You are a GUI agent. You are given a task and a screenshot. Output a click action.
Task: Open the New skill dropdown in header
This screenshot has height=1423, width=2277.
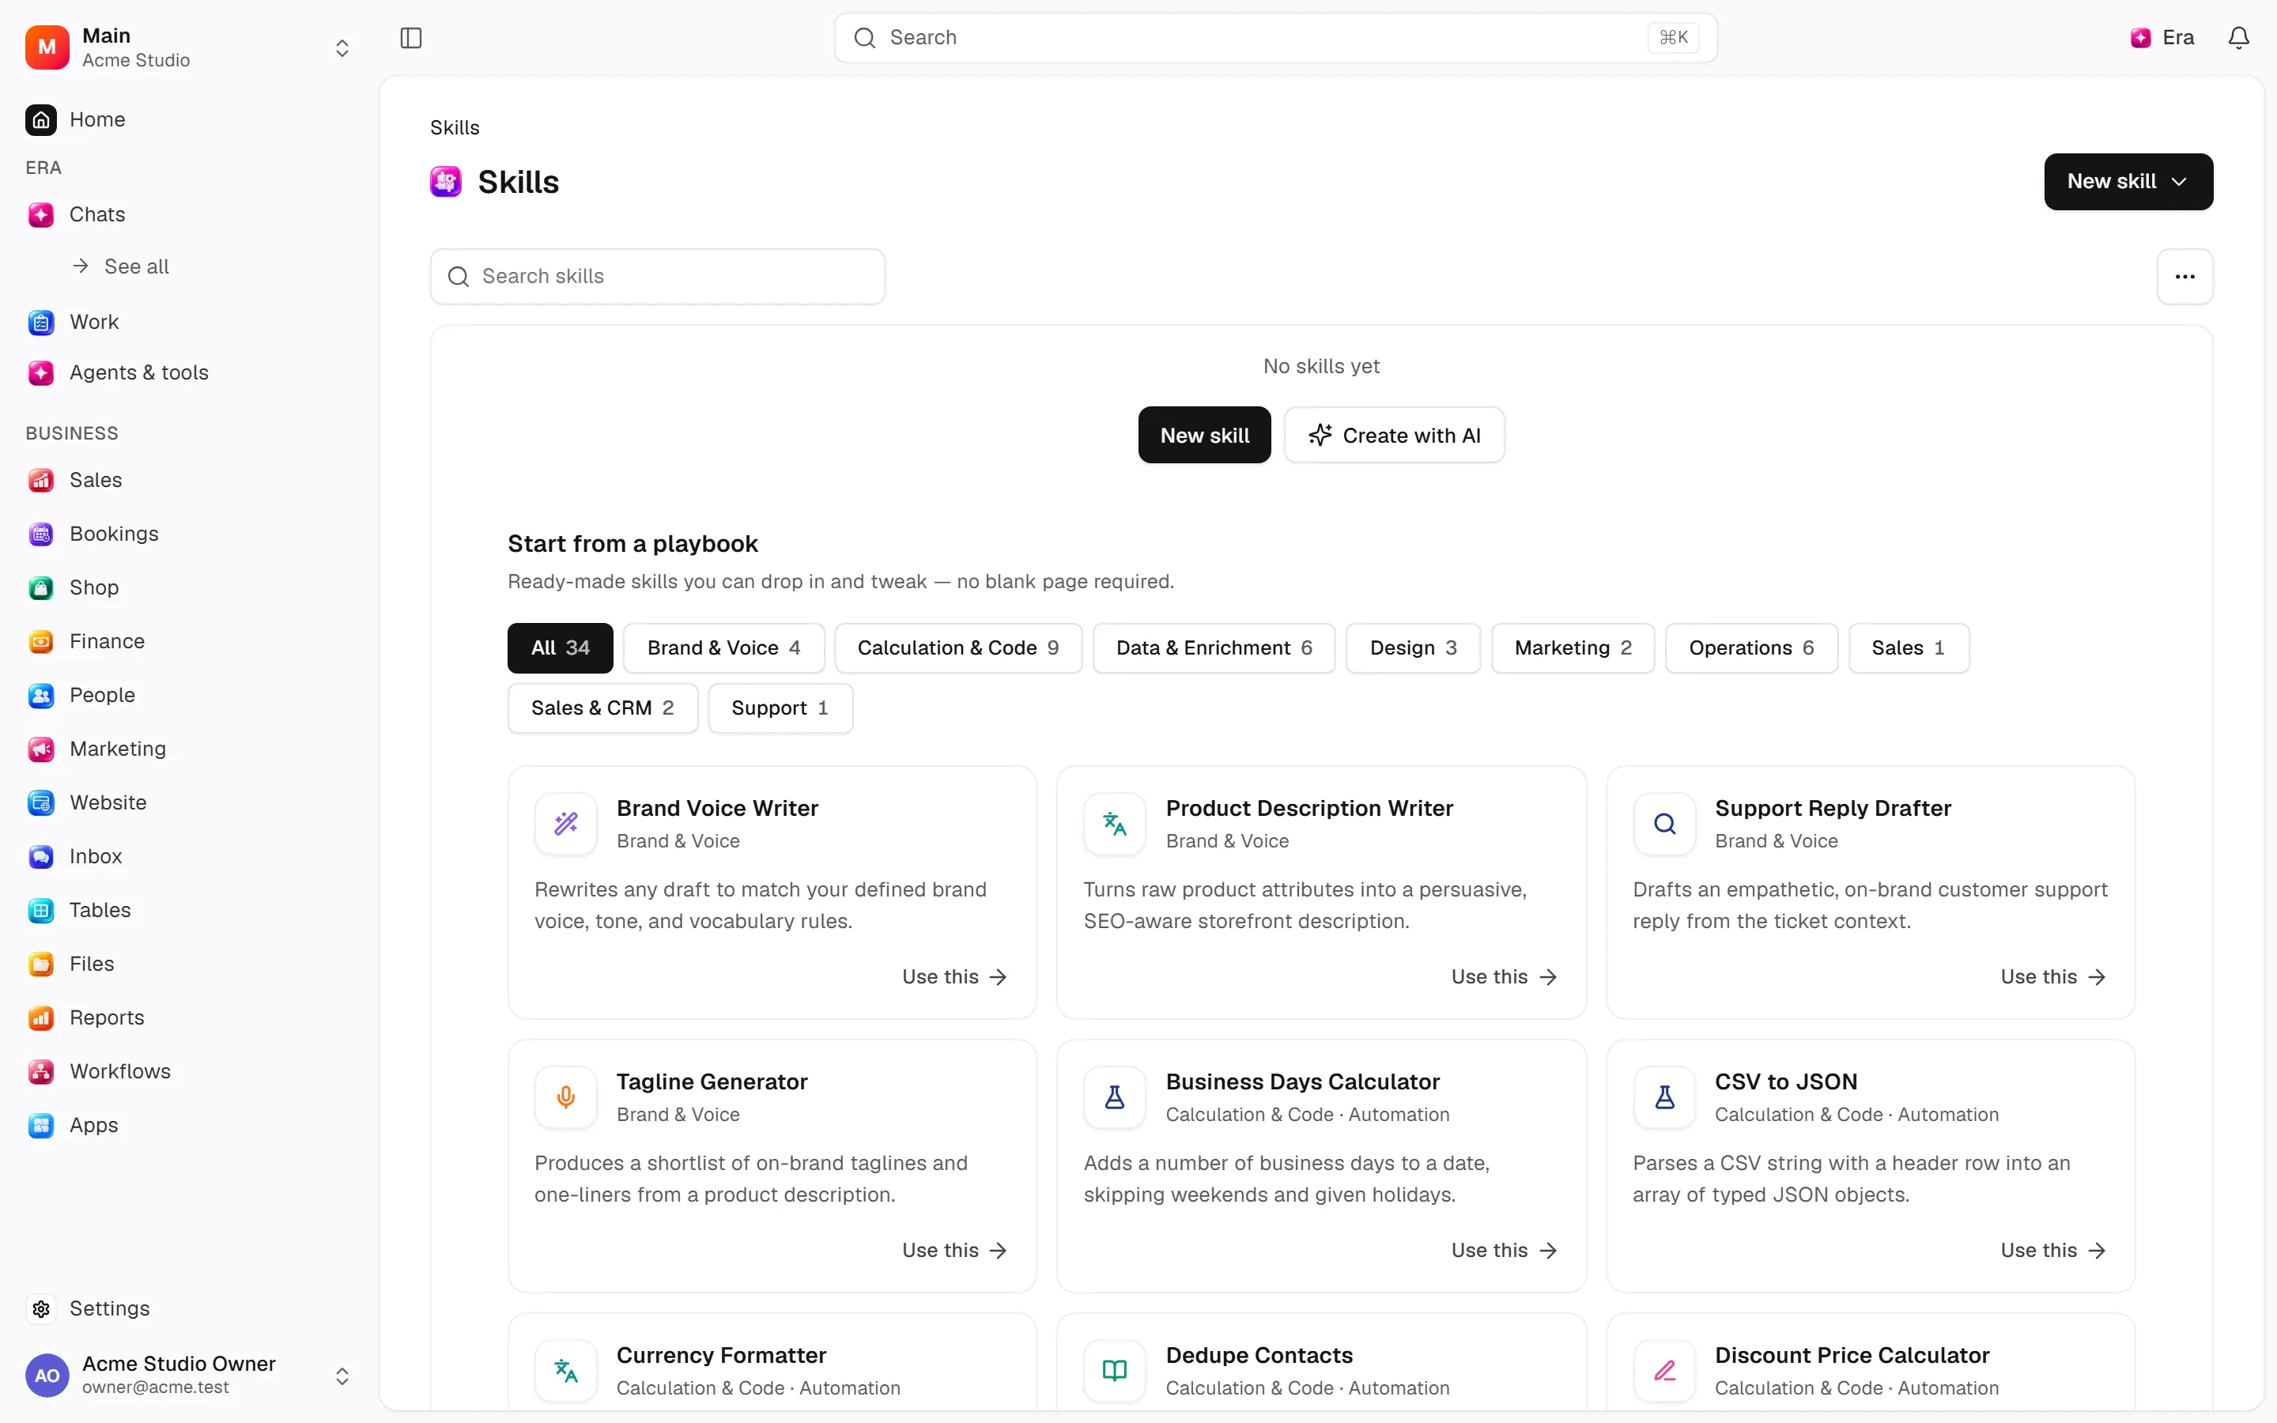(2128, 182)
